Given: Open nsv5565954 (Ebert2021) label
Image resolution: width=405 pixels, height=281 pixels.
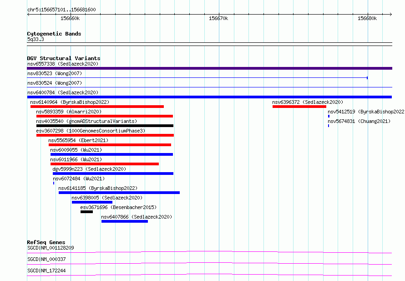Looking at the screenshot, I should pos(78,140).
